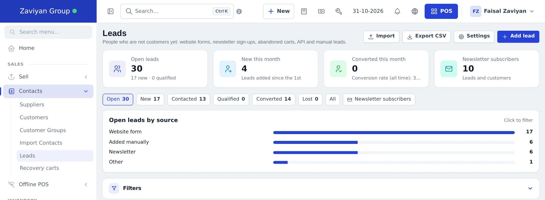Viewport: 545px width, 200px height.
Task: Click the Open leads people icon
Action: click(x=117, y=69)
